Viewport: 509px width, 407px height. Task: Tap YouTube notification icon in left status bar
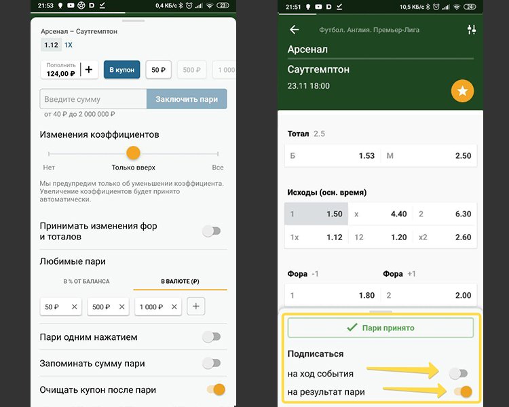tap(71, 5)
